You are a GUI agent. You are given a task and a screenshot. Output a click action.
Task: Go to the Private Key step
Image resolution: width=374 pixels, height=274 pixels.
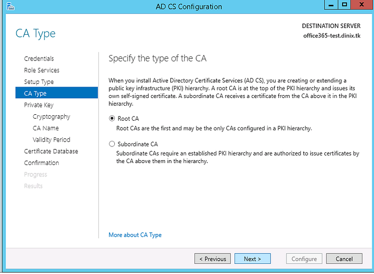tap(38, 105)
